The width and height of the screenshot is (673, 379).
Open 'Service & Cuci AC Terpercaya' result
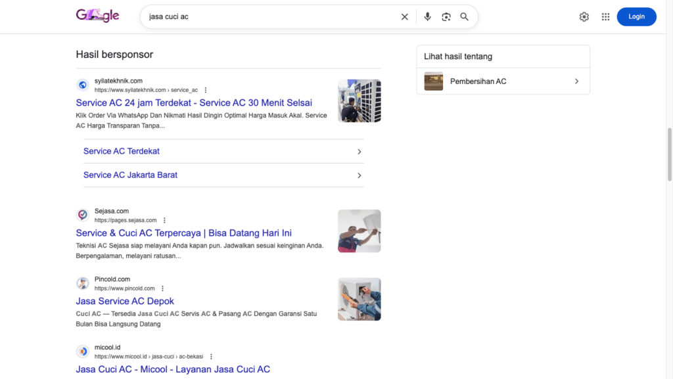pyautogui.click(x=184, y=233)
